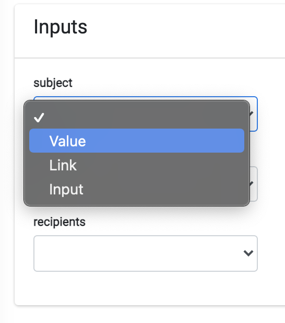The width and height of the screenshot is (285, 323).
Task: Select the Value option in the dropdown
Action: pos(137,141)
